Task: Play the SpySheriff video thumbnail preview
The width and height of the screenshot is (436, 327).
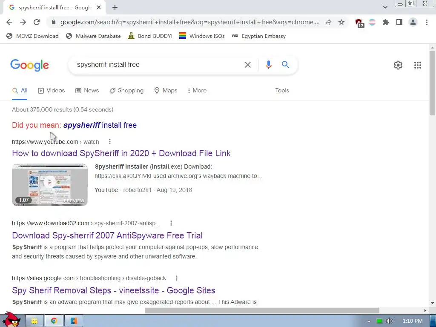Action: (x=50, y=185)
